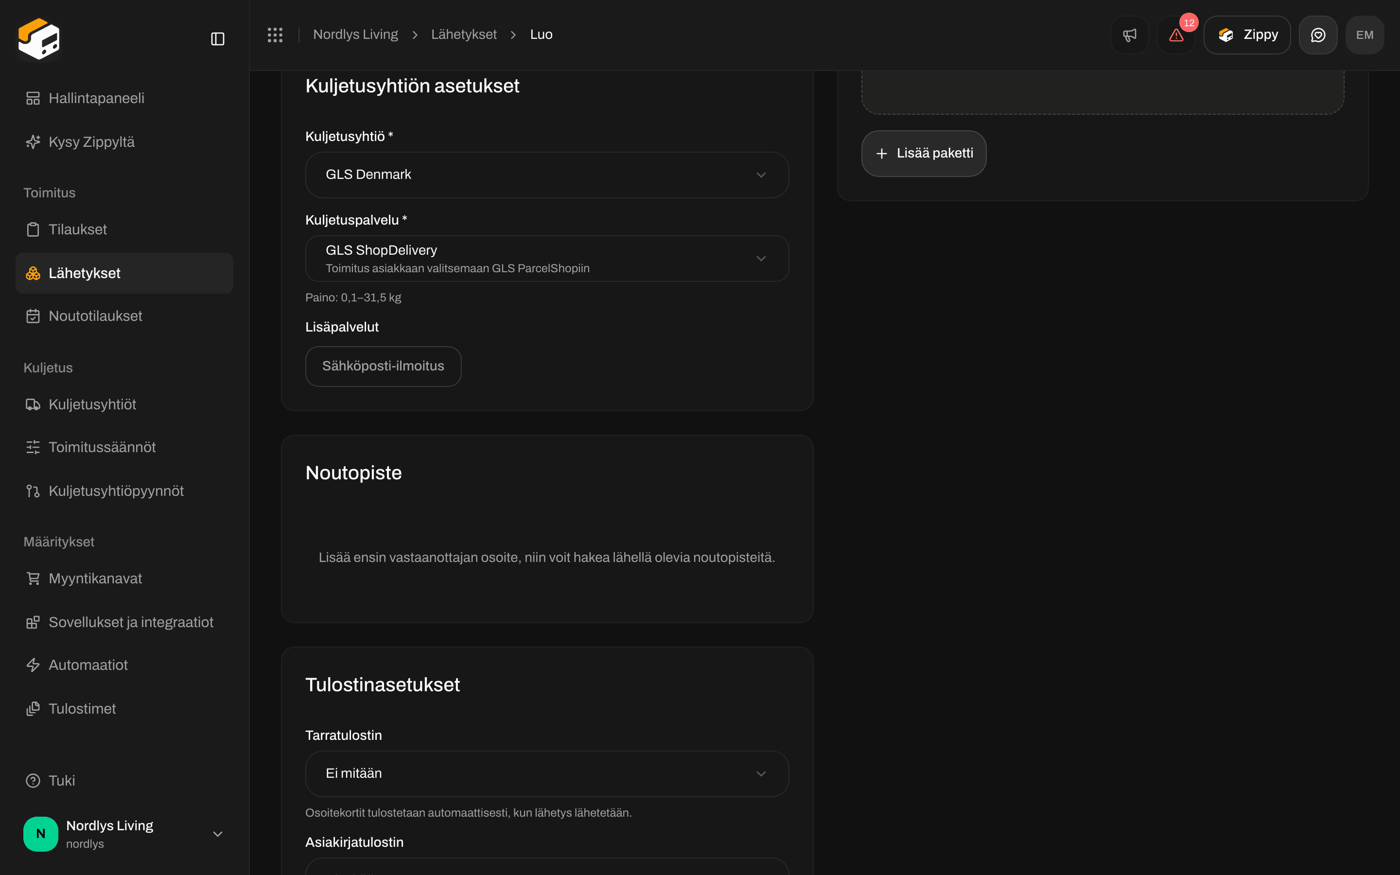Go to Nordlys Living breadcrumb link
This screenshot has height=875, width=1400.
click(355, 35)
